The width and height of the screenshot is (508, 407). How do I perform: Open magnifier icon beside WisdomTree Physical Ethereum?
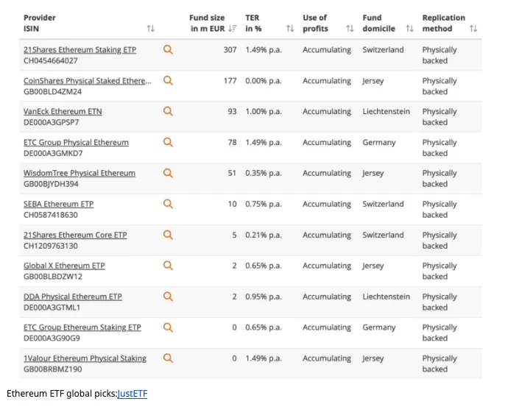pos(168,173)
